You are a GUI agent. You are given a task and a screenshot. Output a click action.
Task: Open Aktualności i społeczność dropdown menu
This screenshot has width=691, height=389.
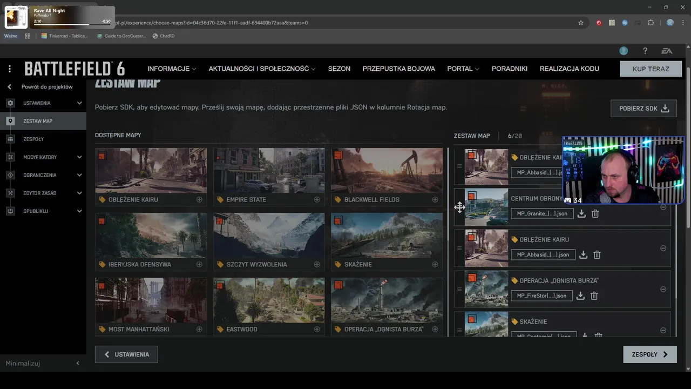tap(262, 69)
